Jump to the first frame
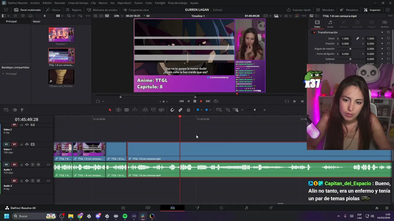The image size is (394, 221). point(182,101)
